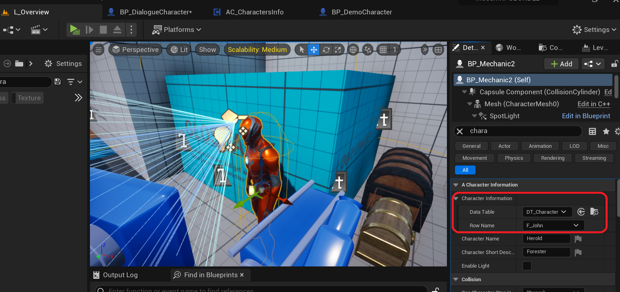Select the All category filter

coord(465,170)
